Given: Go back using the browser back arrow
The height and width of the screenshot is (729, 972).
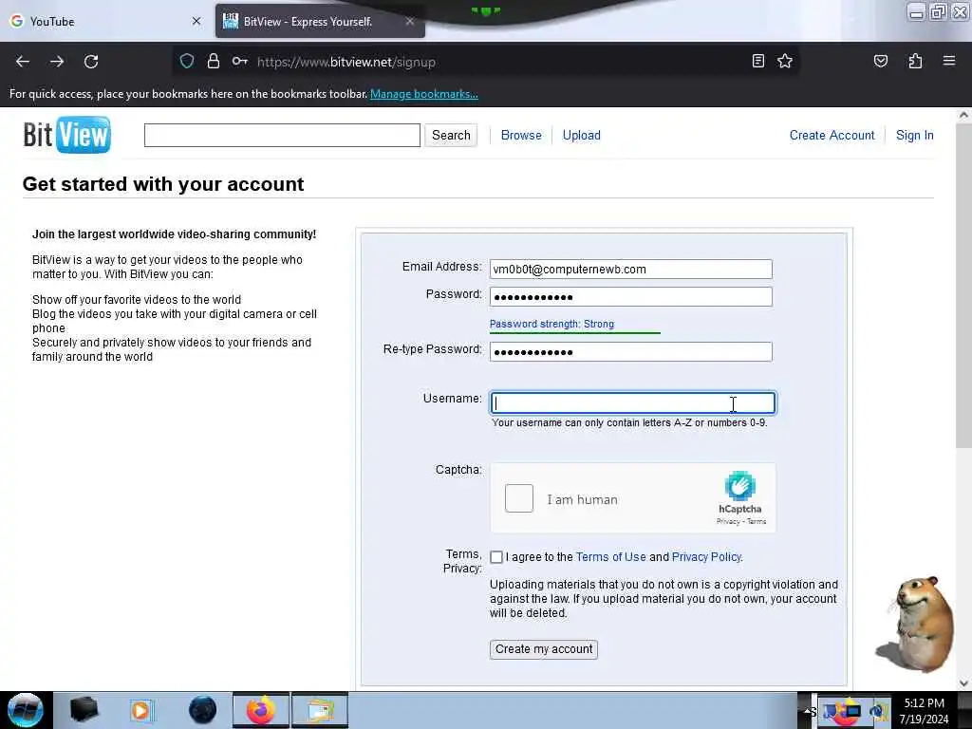Looking at the screenshot, I should 23,62.
